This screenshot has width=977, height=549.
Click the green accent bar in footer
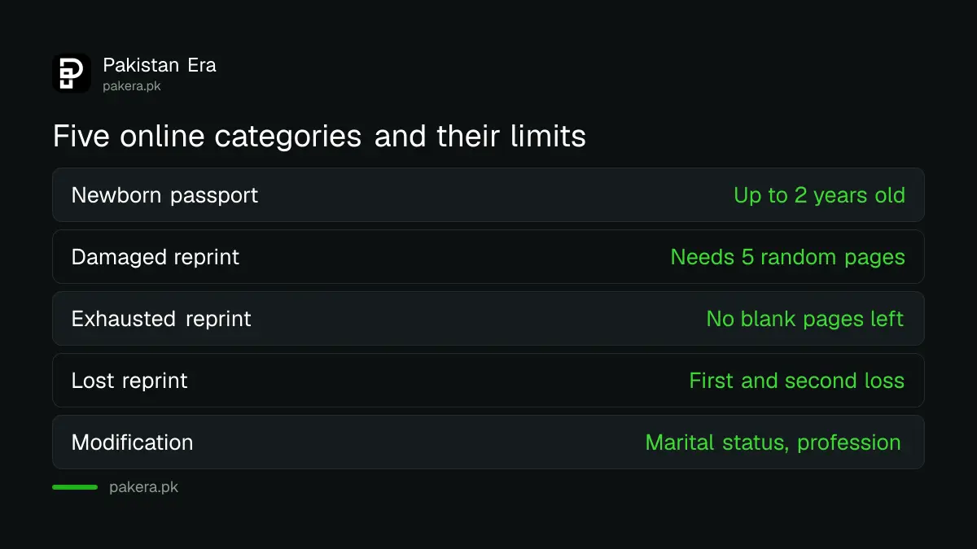(x=75, y=487)
